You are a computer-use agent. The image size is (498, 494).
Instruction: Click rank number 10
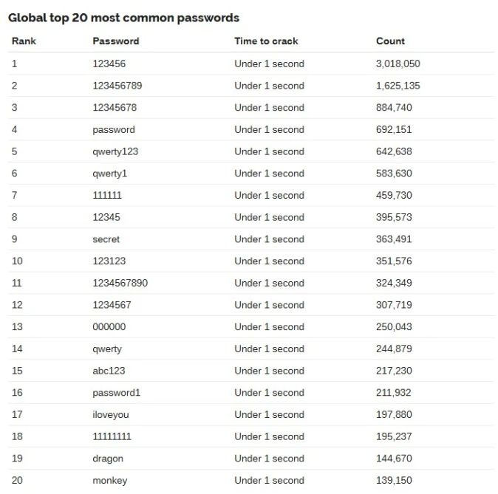[x=17, y=261]
